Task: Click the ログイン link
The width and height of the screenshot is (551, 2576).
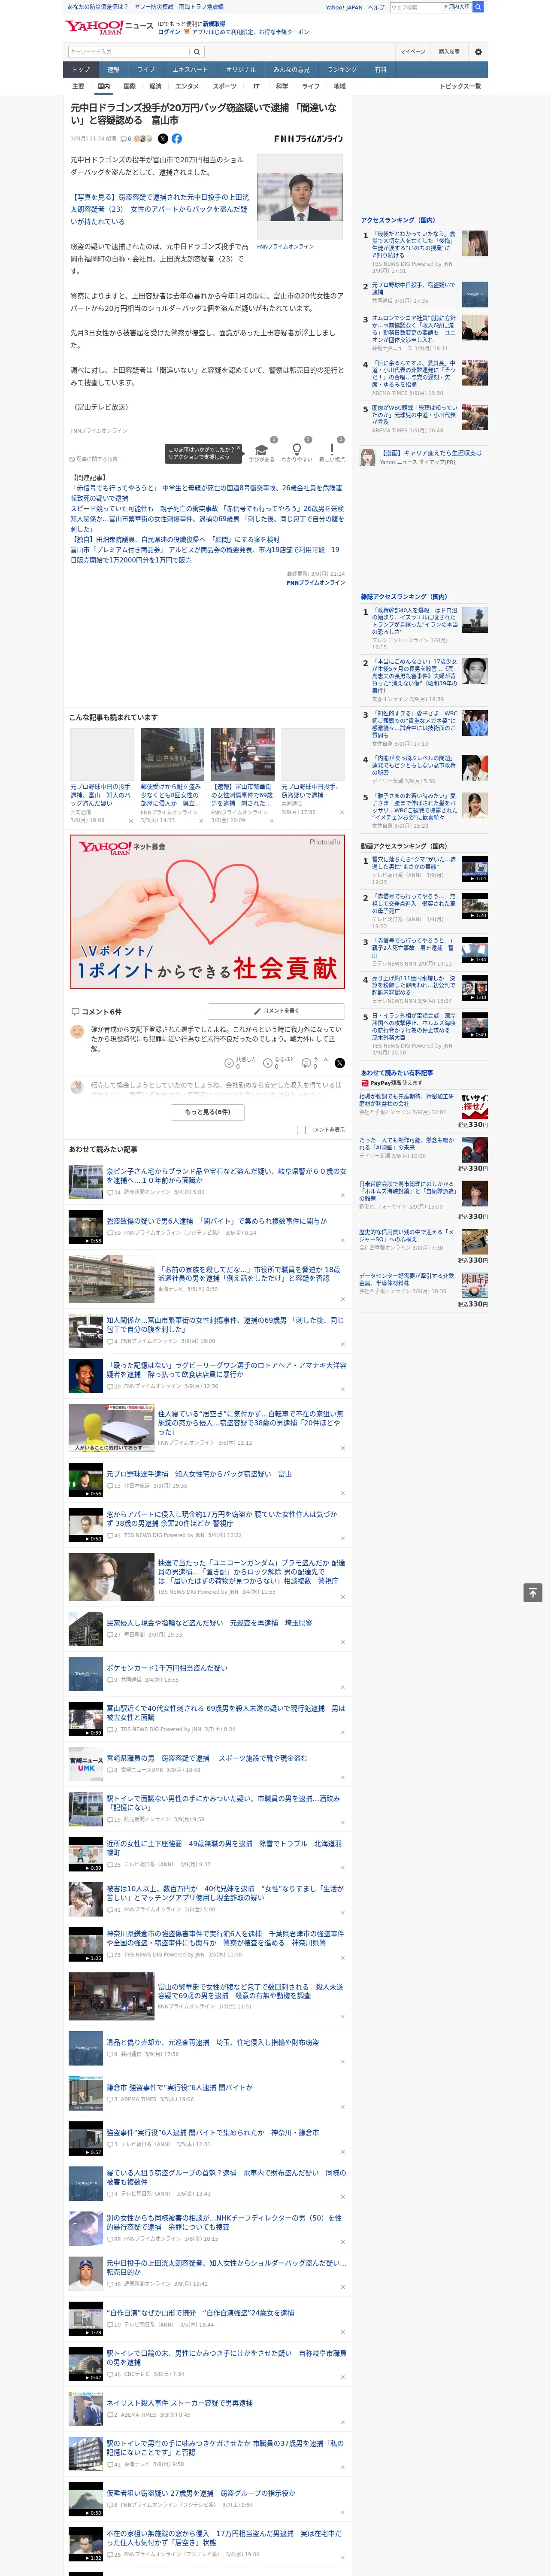Action: coord(169,32)
